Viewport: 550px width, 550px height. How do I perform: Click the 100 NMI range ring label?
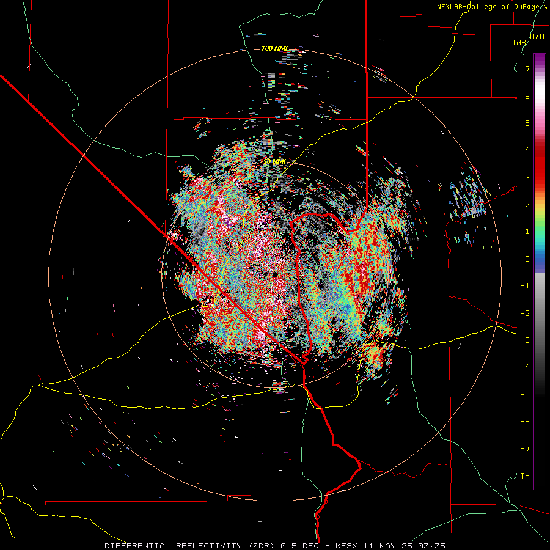pyautogui.click(x=274, y=48)
